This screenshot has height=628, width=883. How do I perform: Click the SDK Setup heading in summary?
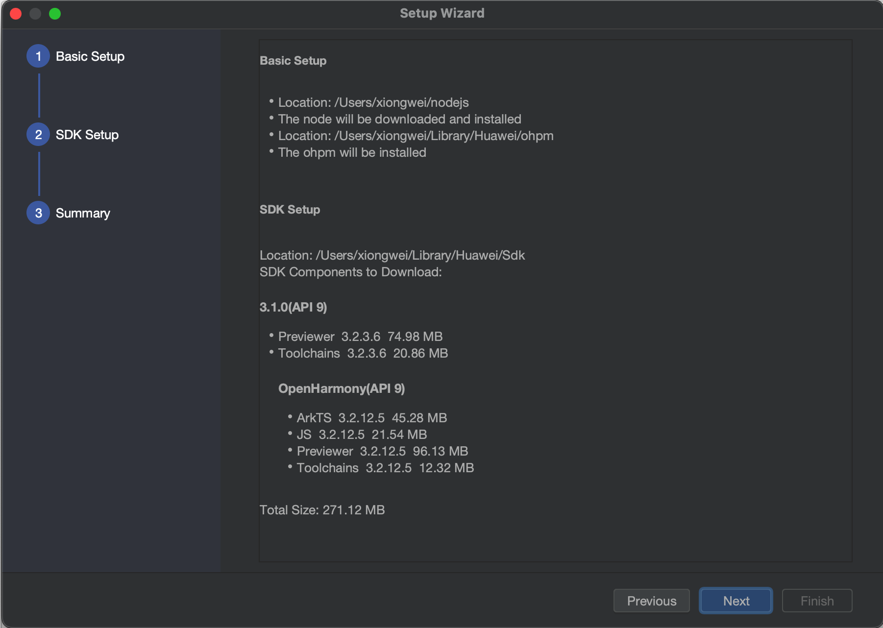coord(290,210)
